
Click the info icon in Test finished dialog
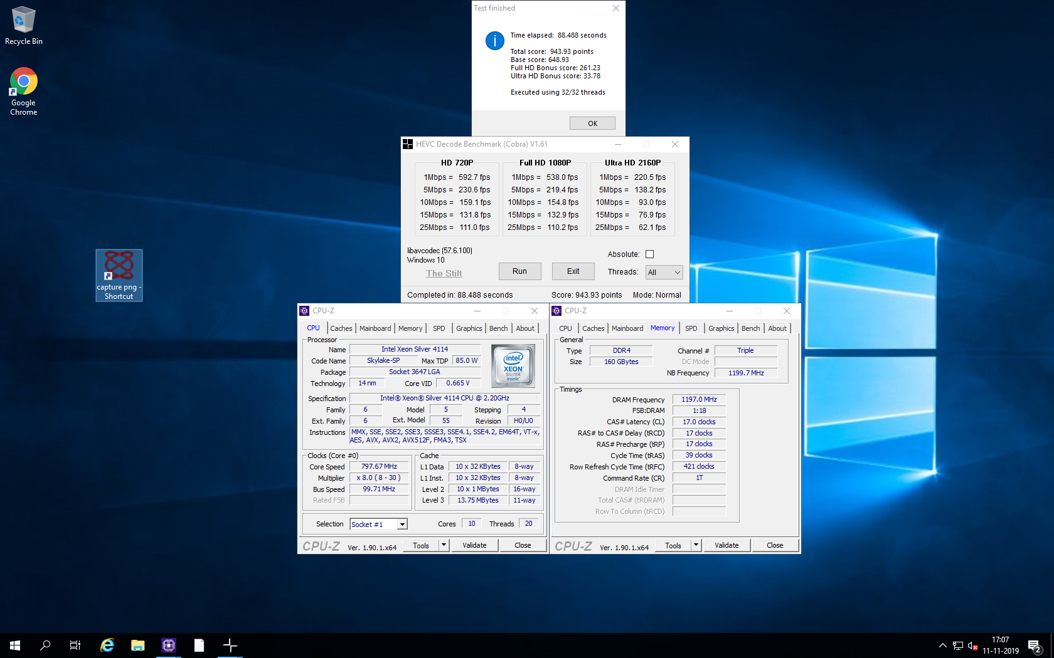(495, 41)
